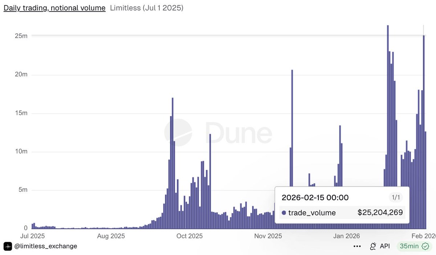Click the $25,204,269 tooltip value
Image resolution: width=436 pixels, height=255 pixels.
click(x=380, y=213)
